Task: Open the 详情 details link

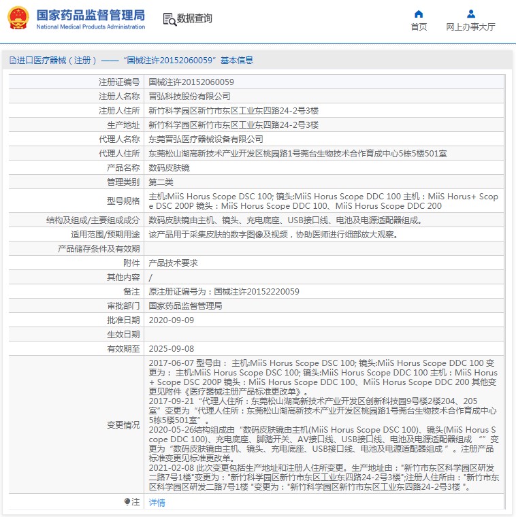Action: click(157, 502)
